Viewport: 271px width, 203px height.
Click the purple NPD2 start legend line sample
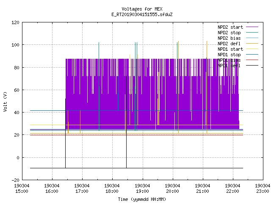pyautogui.click(x=252, y=27)
